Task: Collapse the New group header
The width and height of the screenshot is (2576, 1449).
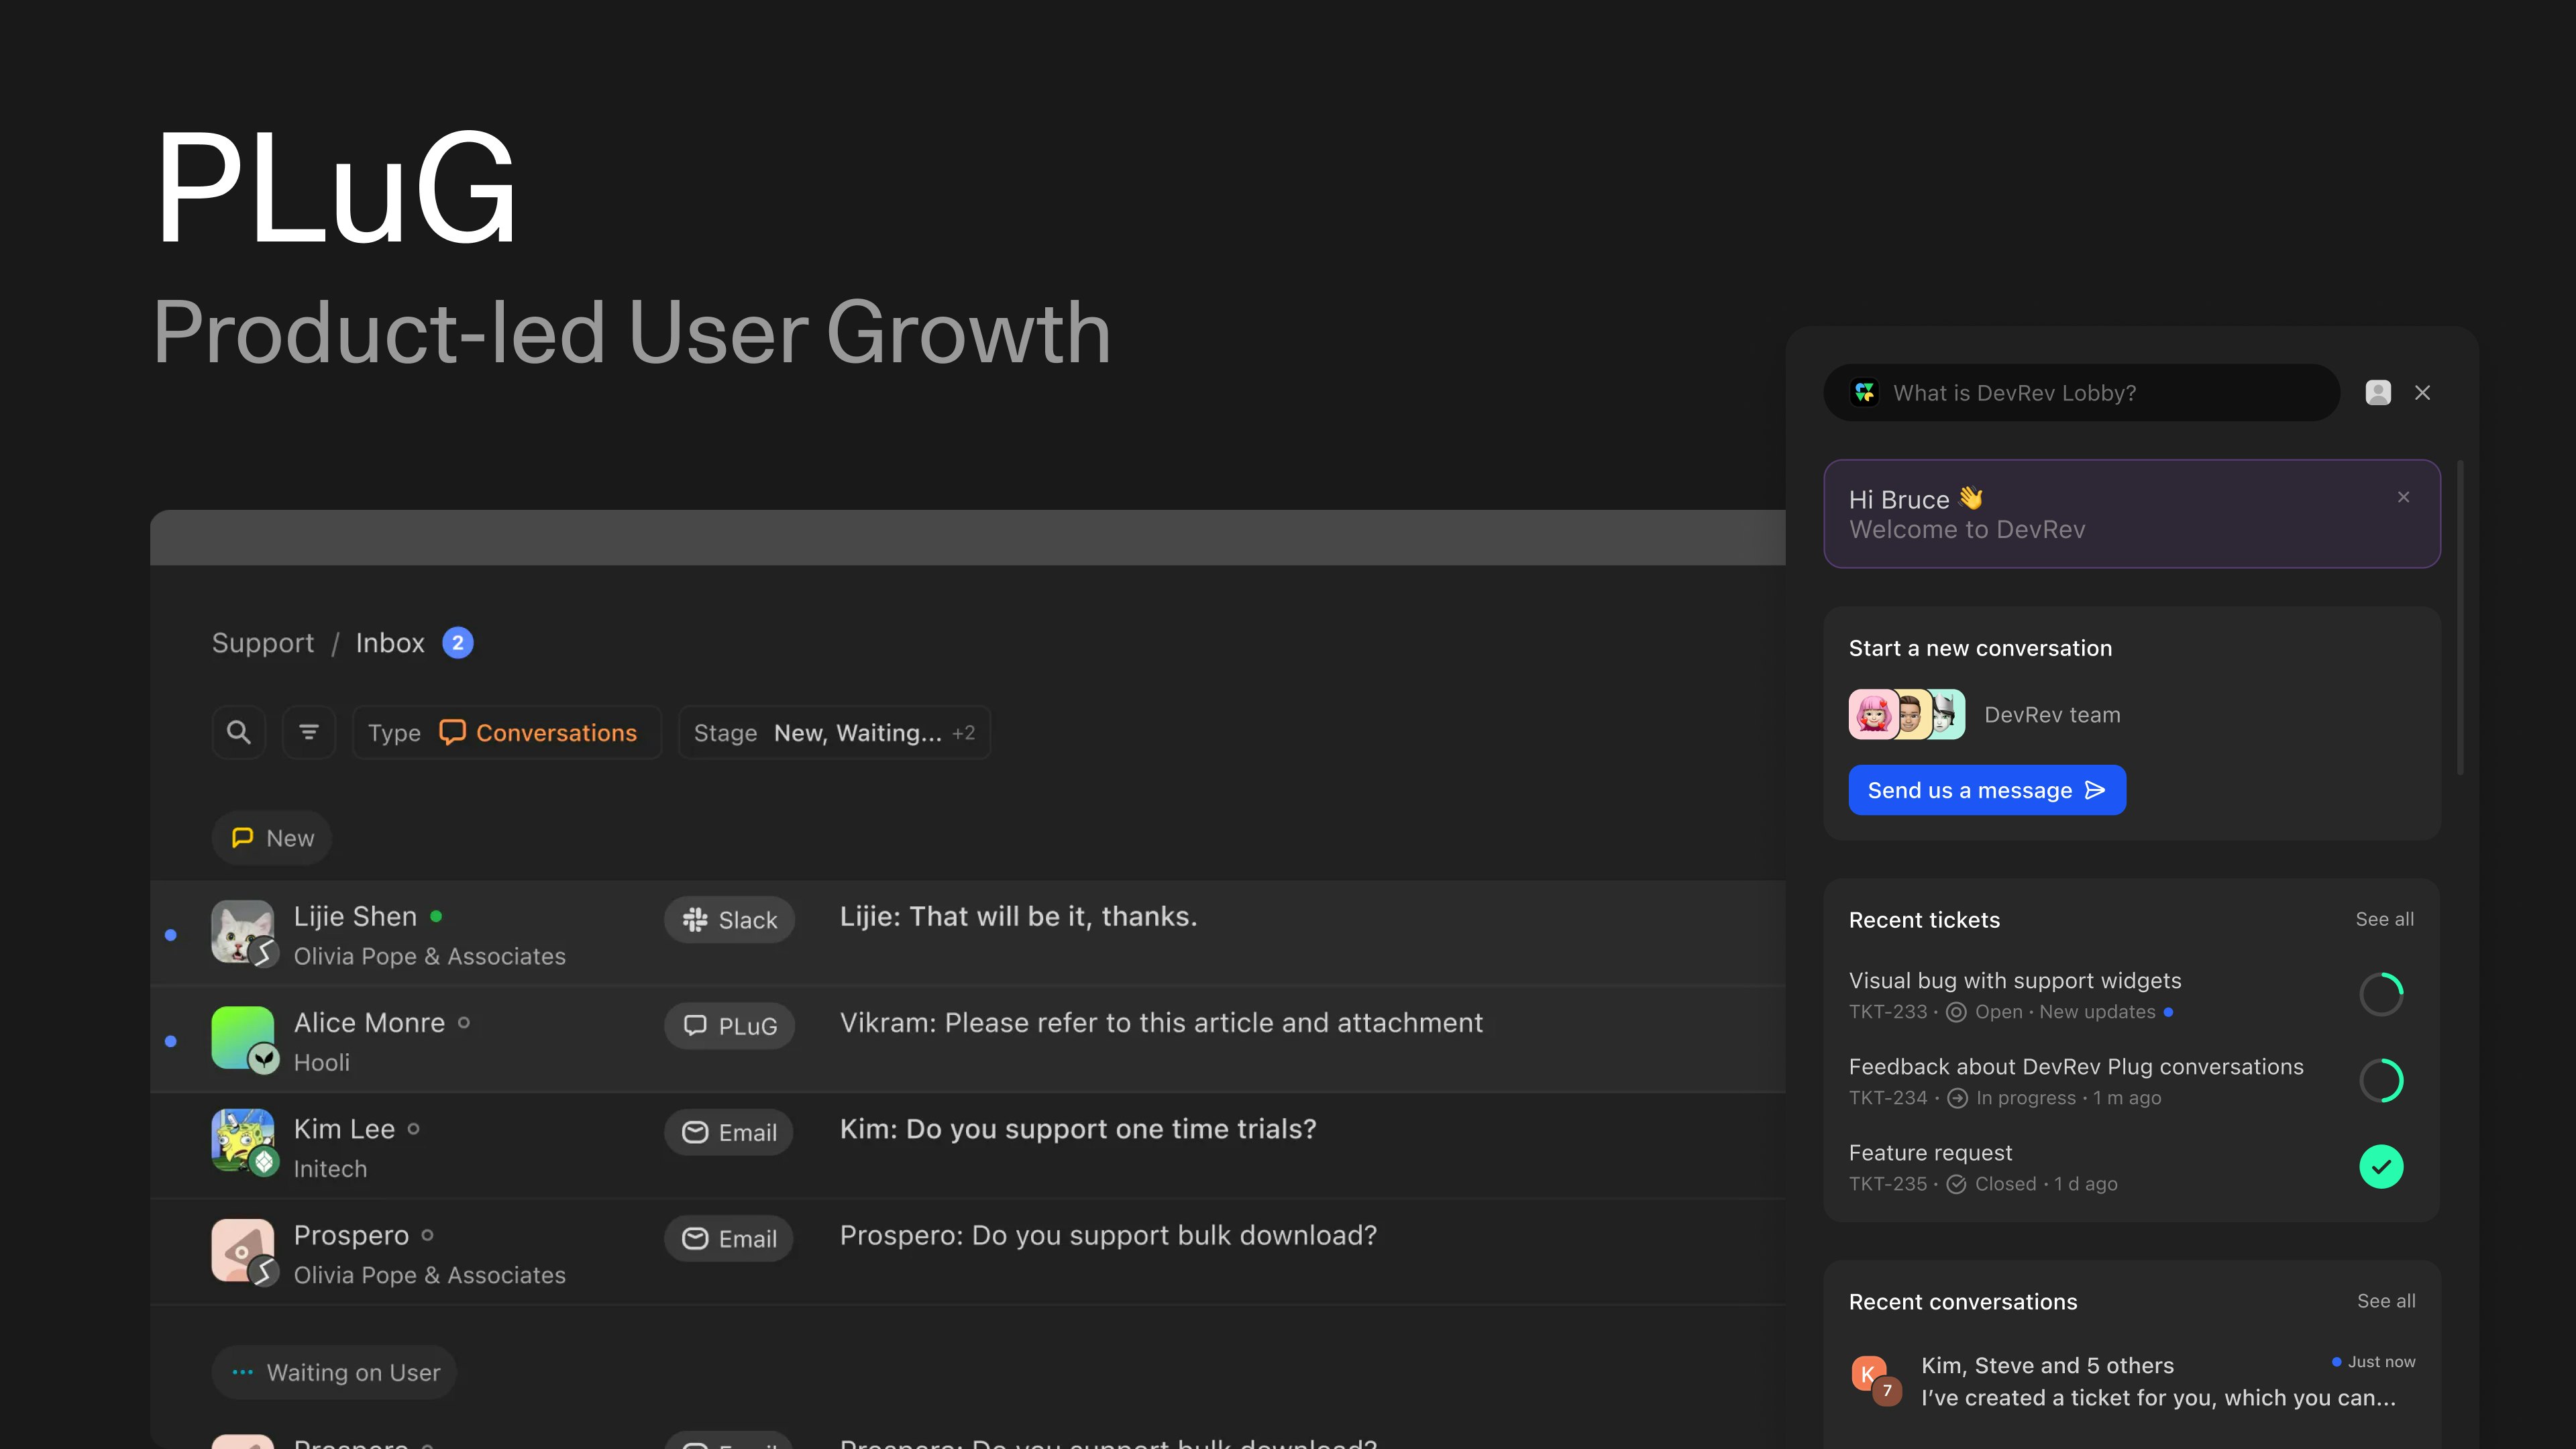Action: [271, 837]
